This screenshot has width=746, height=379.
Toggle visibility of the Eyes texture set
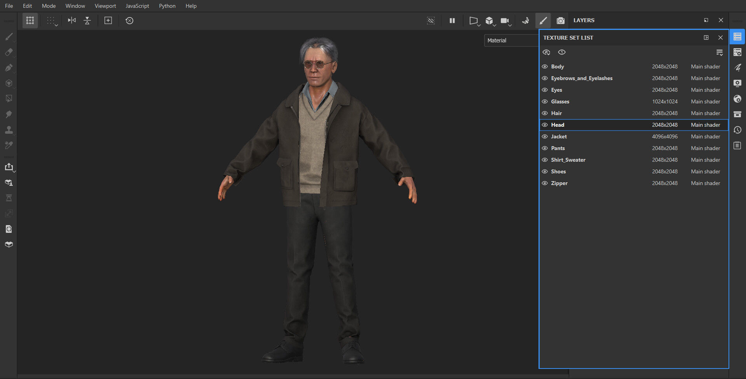[x=545, y=90]
